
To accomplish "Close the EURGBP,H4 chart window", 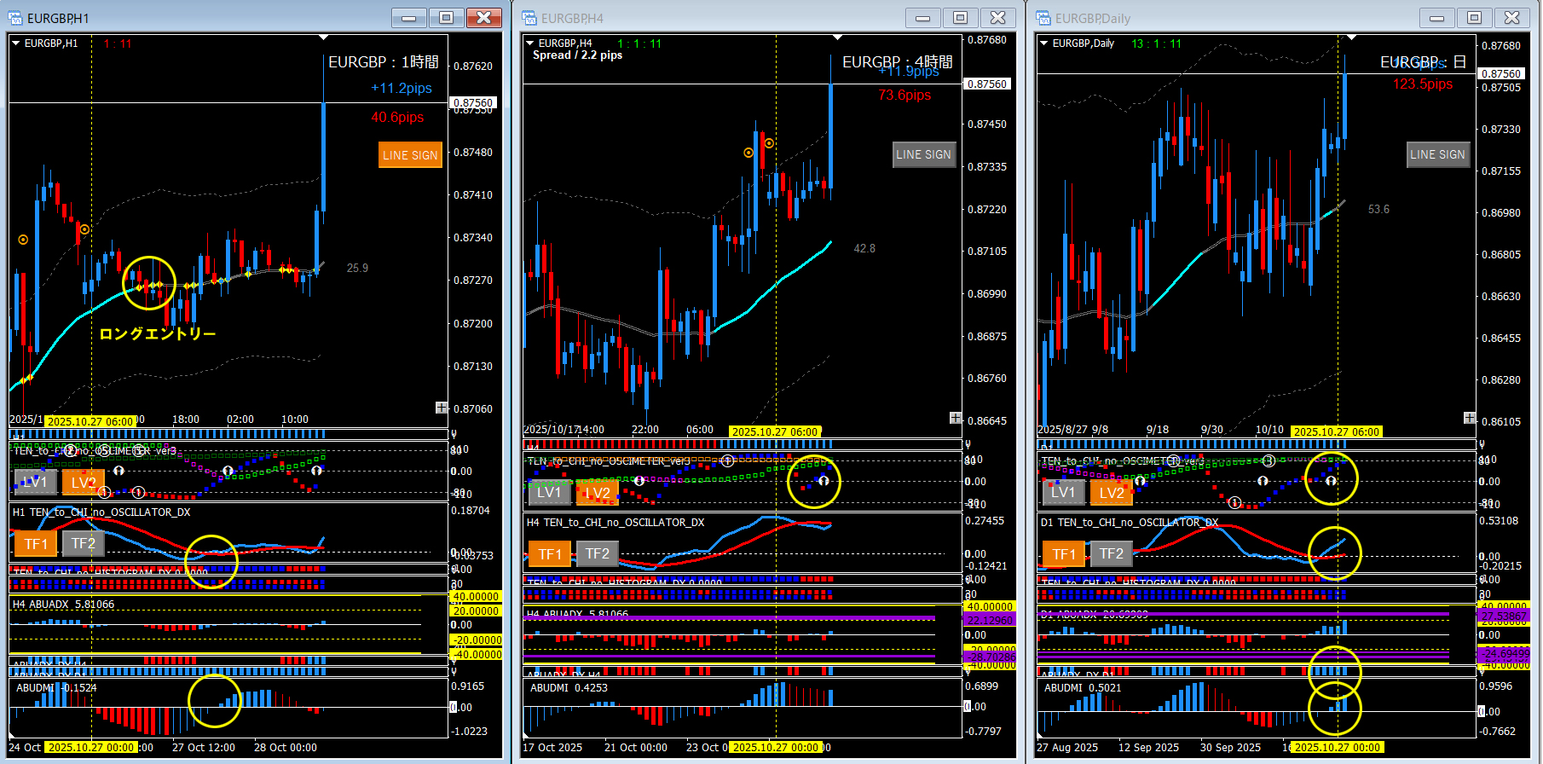I will pyautogui.click(x=997, y=18).
